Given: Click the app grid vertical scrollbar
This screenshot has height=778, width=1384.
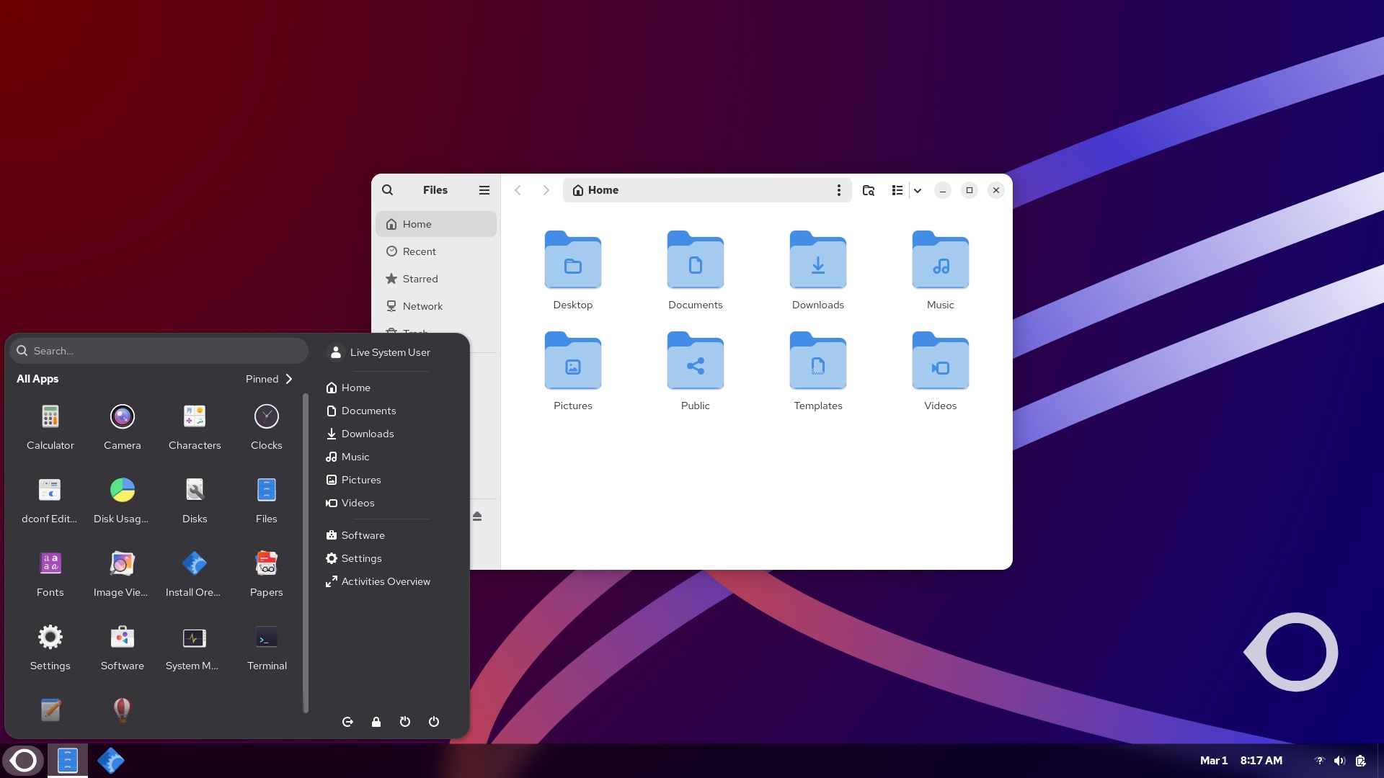Looking at the screenshot, I should pos(306,553).
